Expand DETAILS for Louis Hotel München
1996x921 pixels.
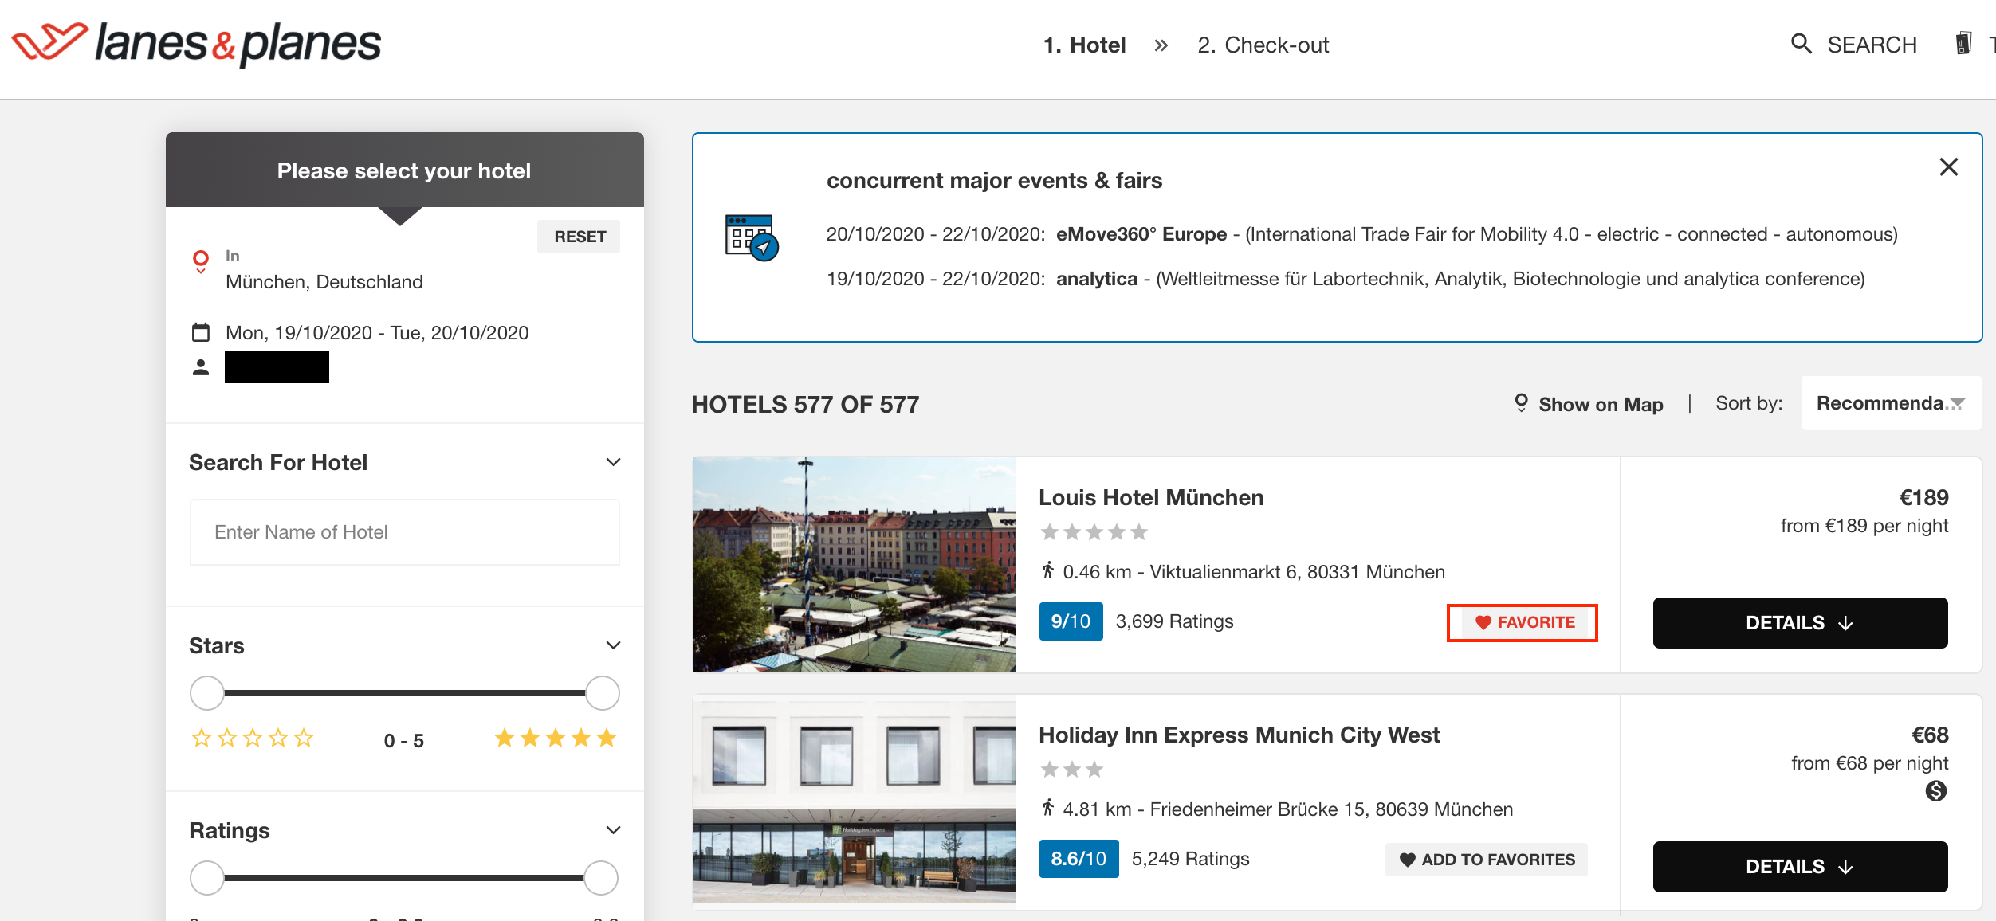1800,623
